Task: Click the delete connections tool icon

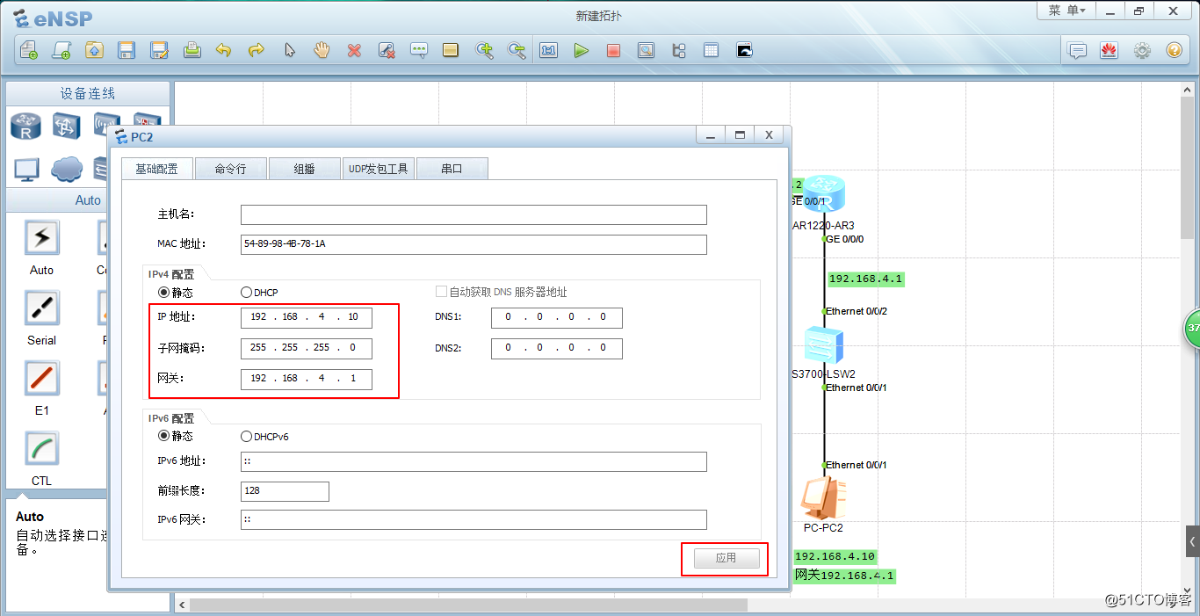Action: 387,50
